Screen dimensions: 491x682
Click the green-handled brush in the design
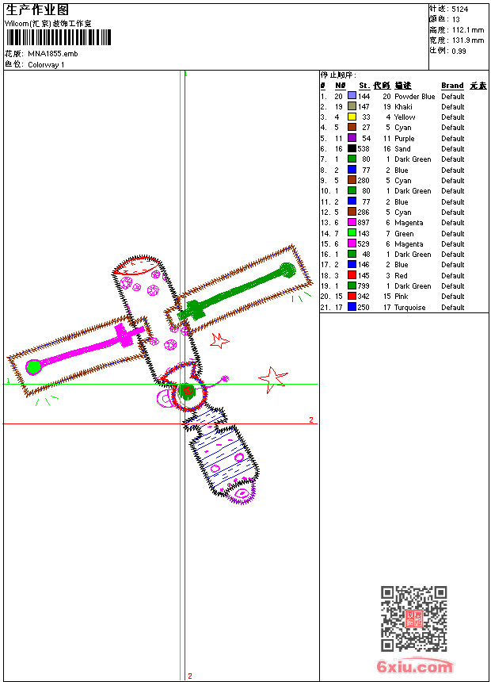click(239, 289)
